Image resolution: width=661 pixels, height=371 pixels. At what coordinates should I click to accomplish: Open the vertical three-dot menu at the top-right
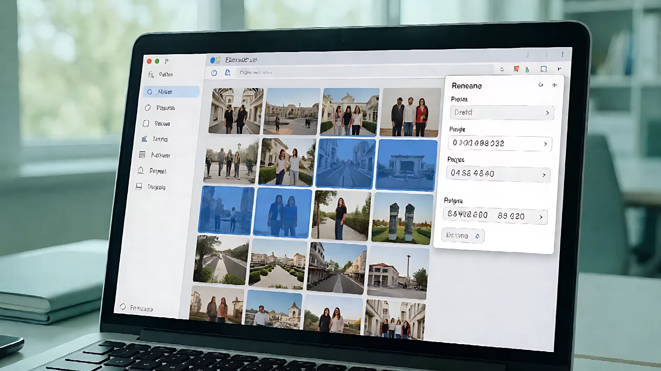click(562, 54)
